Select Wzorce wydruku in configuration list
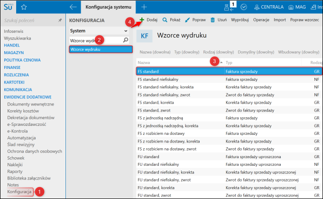This screenshot has height=199, width=323. point(101,49)
